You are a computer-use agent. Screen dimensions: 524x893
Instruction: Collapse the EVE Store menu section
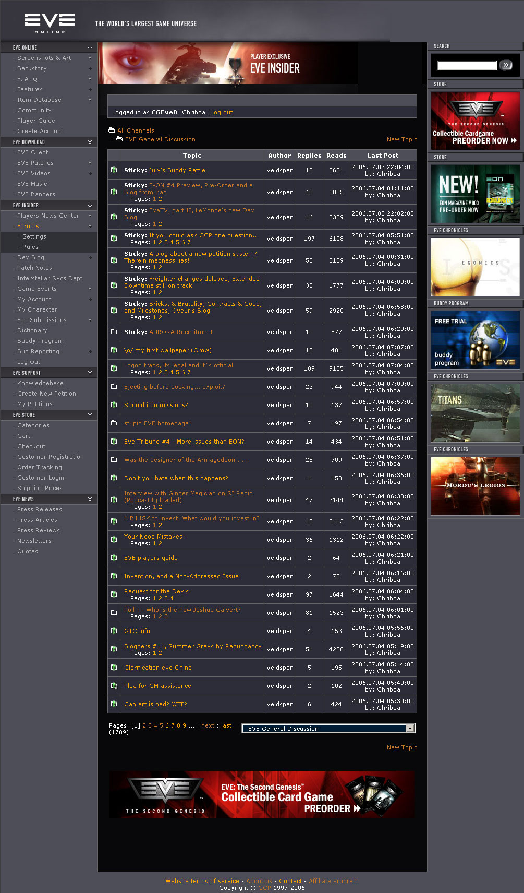click(90, 415)
